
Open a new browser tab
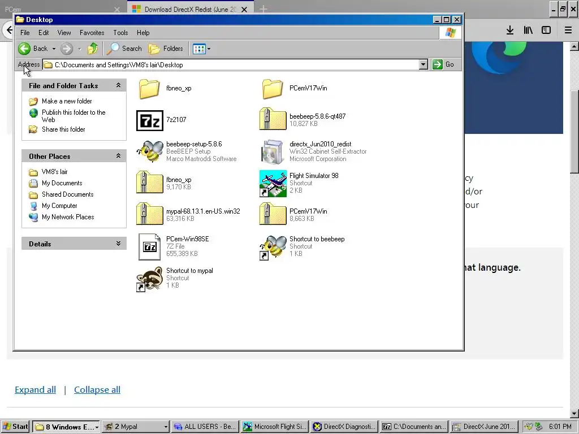[263, 9]
